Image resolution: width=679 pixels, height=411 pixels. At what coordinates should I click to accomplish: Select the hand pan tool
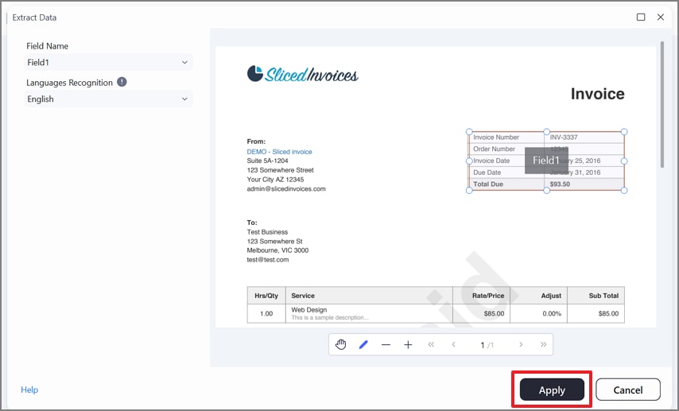341,345
